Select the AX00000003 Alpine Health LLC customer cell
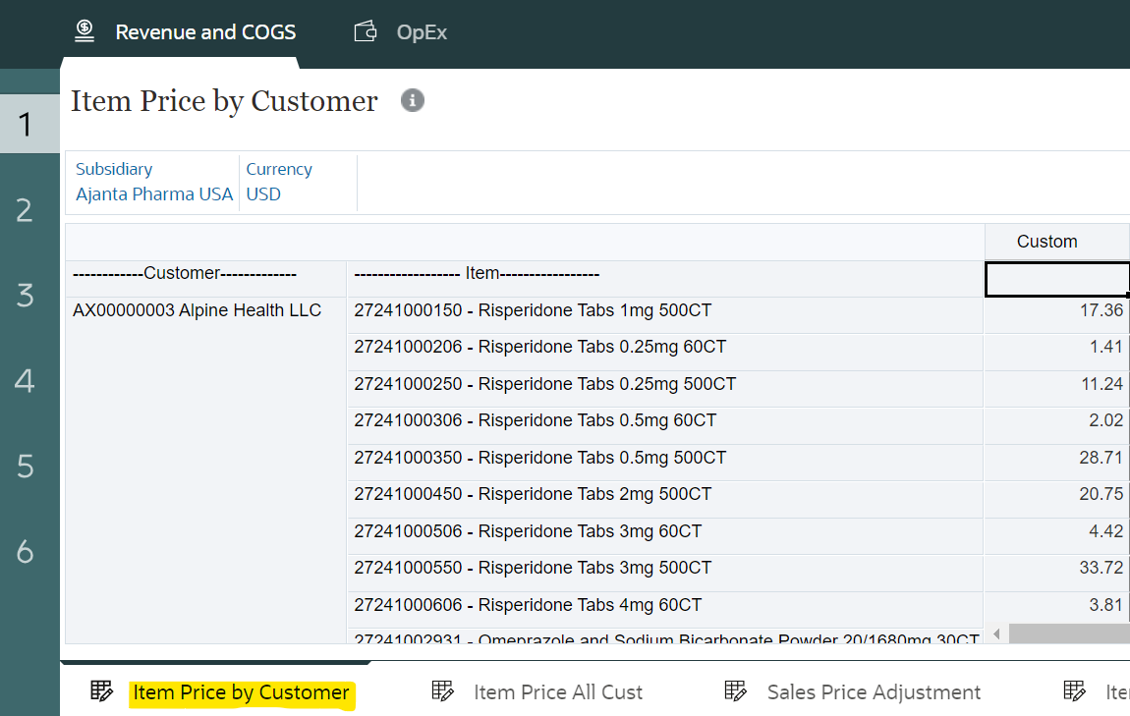Screen dimensions: 1130x716 pyautogui.click(x=197, y=311)
